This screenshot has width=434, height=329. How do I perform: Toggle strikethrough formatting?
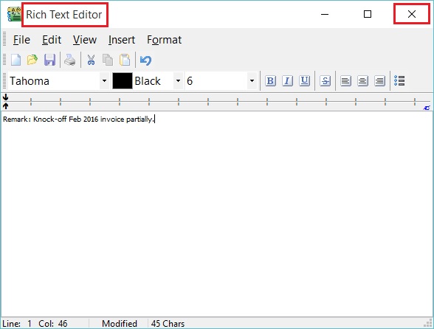tap(325, 81)
